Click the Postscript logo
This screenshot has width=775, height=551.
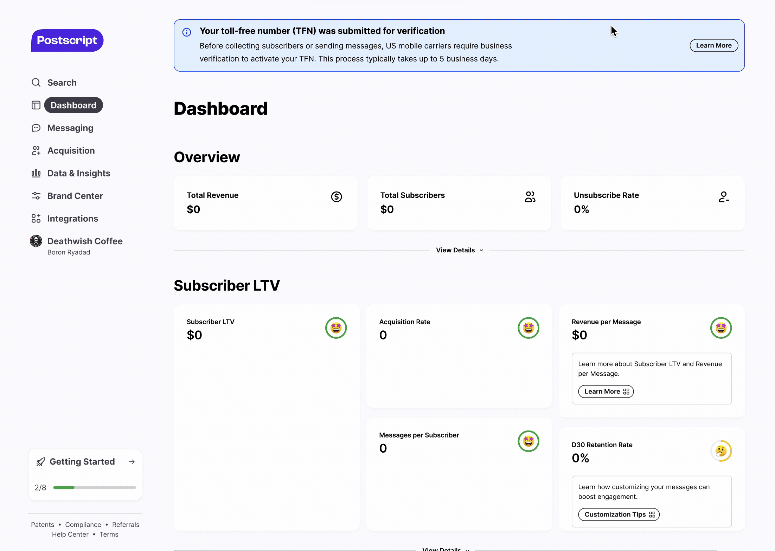pyautogui.click(x=67, y=40)
